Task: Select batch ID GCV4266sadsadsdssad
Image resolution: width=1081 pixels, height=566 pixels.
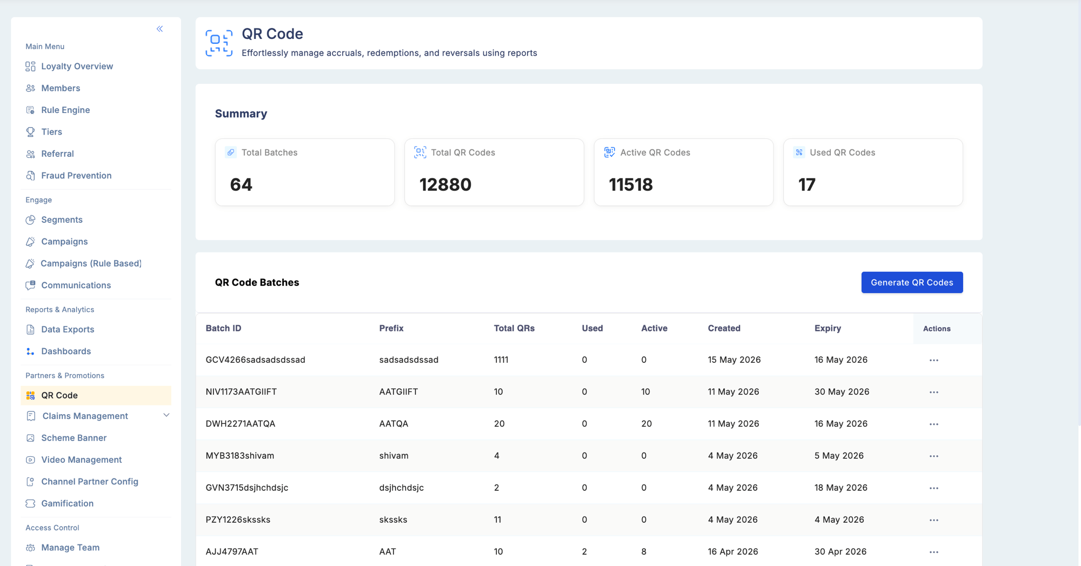Action: click(255, 360)
